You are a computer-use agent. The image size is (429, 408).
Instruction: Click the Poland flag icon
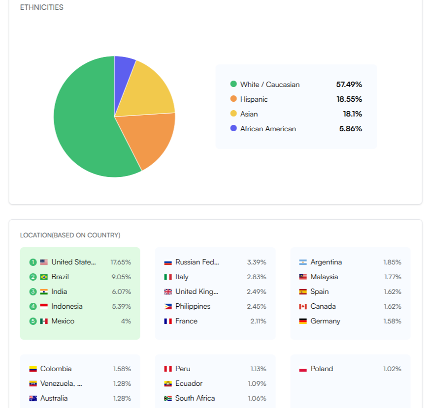pos(303,369)
